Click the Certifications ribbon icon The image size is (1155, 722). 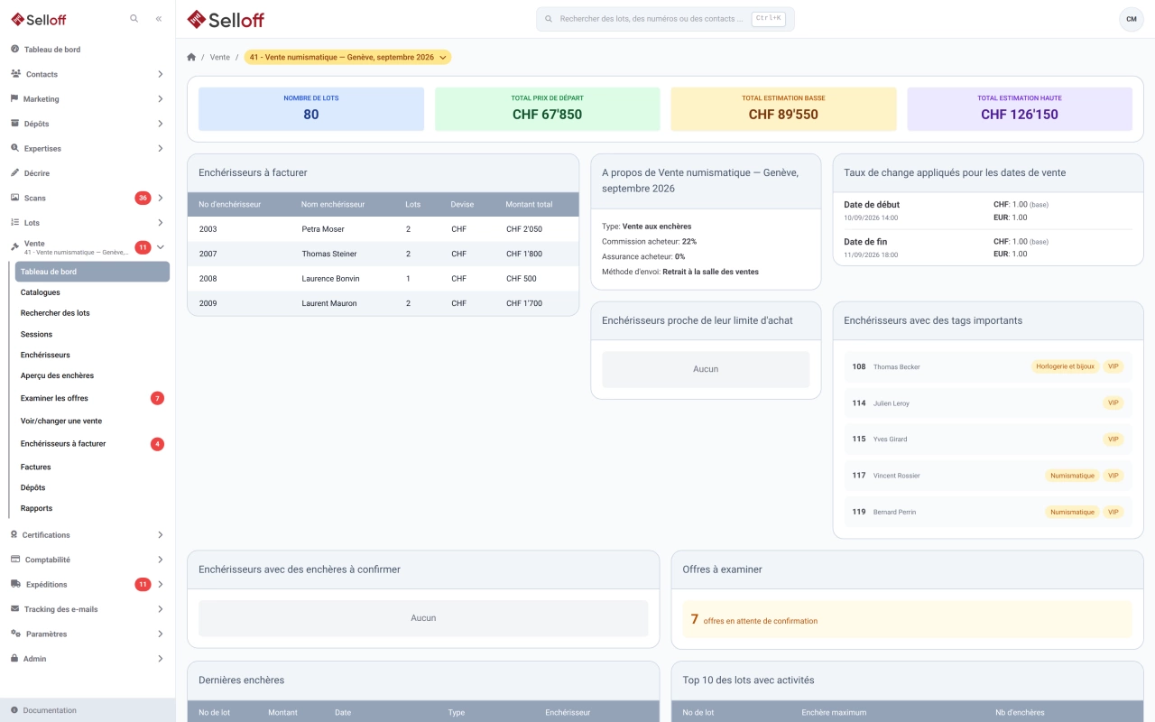pyautogui.click(x=14, y=535)
